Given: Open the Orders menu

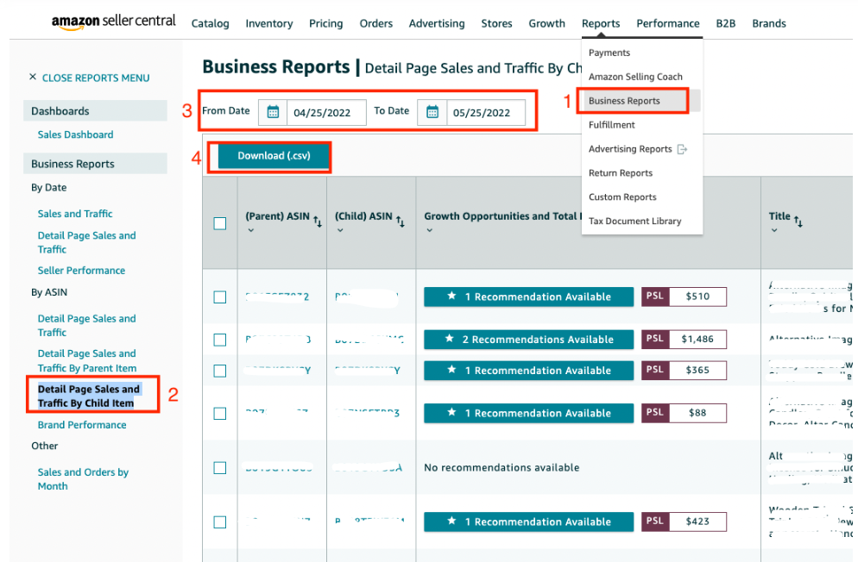Looking at the screenshot, I should click(x=376, y=23).
